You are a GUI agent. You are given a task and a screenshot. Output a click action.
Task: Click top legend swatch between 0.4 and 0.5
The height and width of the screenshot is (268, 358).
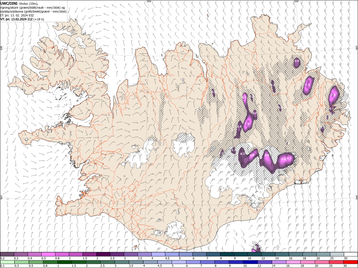pyautogui.click(x=34, y=254)
